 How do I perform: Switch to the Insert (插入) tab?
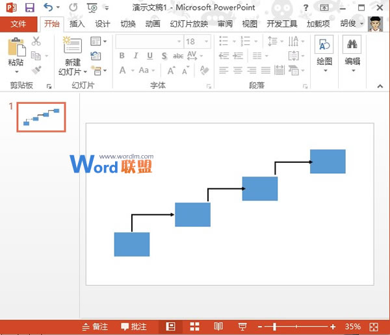[77, 24]
